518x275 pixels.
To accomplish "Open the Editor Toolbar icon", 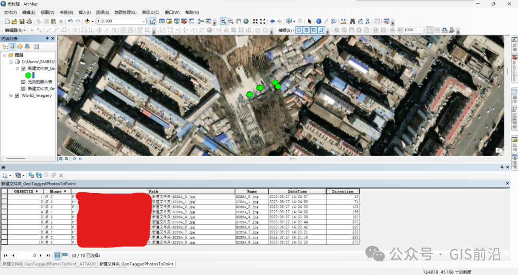I will tap(152, 22).
